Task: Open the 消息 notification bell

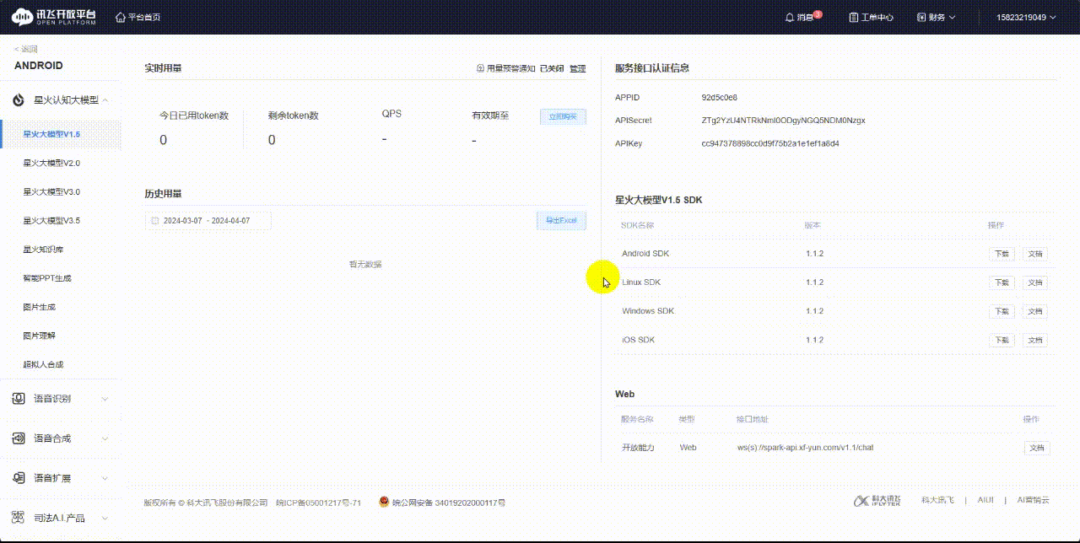Action: pyautogui.click(x=802, y=17)
